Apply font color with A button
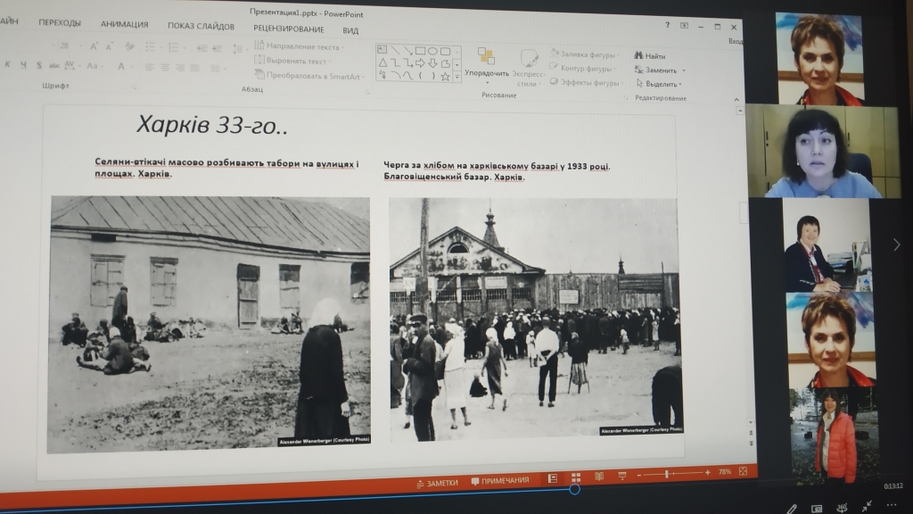Image resolution: width=913 pixels, height=514 pixels. click(121, 66)
